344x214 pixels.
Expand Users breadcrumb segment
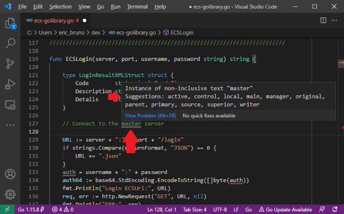45,33
